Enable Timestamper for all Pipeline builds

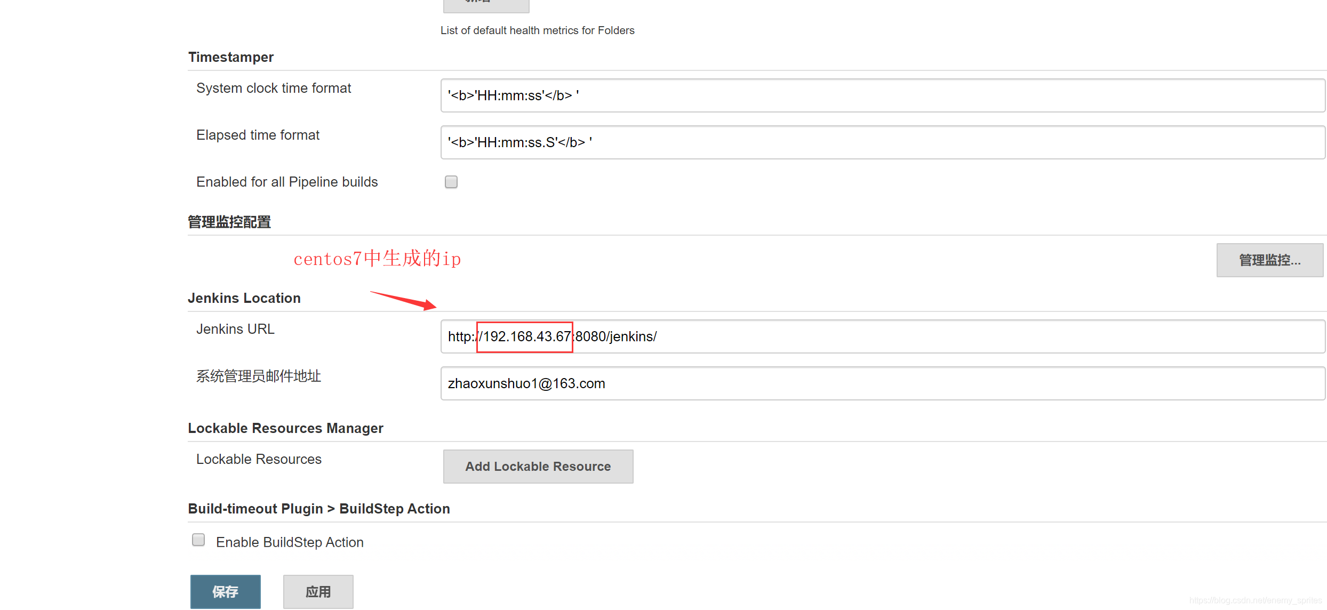click(x=451, y=182)
